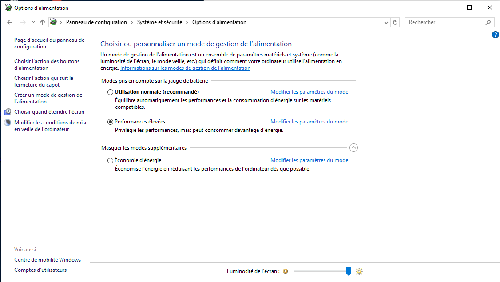Screen dimensions: 500x282
Task: Click the forward navigation arrow
Action: pyautogui.click(x=23, y=22)
